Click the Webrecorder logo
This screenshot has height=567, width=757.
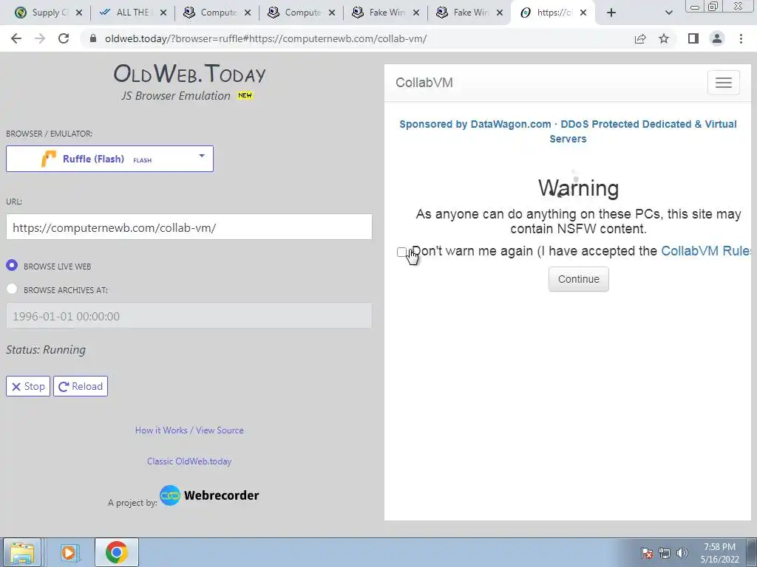tap(209, 495)
